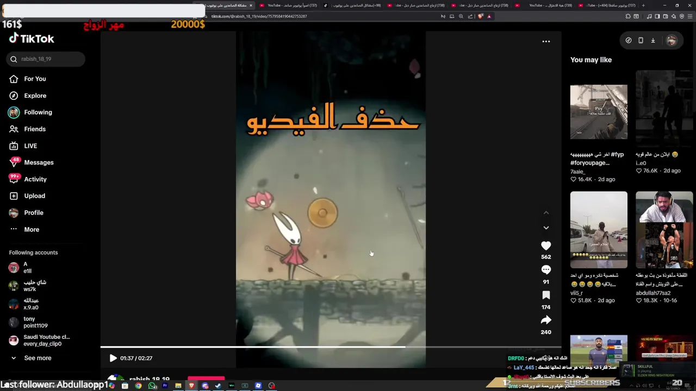Open Chrome from the taskbar

(138, 386)
